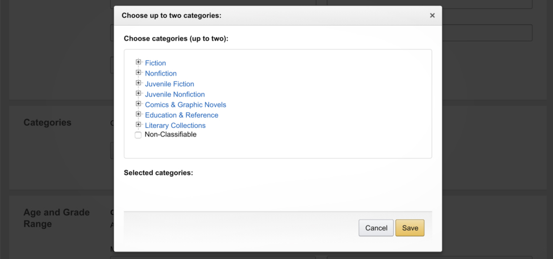Cancel the category selection
Image resolution: width=553 pixels, height=259 pixels.
[x=376, y=228]
